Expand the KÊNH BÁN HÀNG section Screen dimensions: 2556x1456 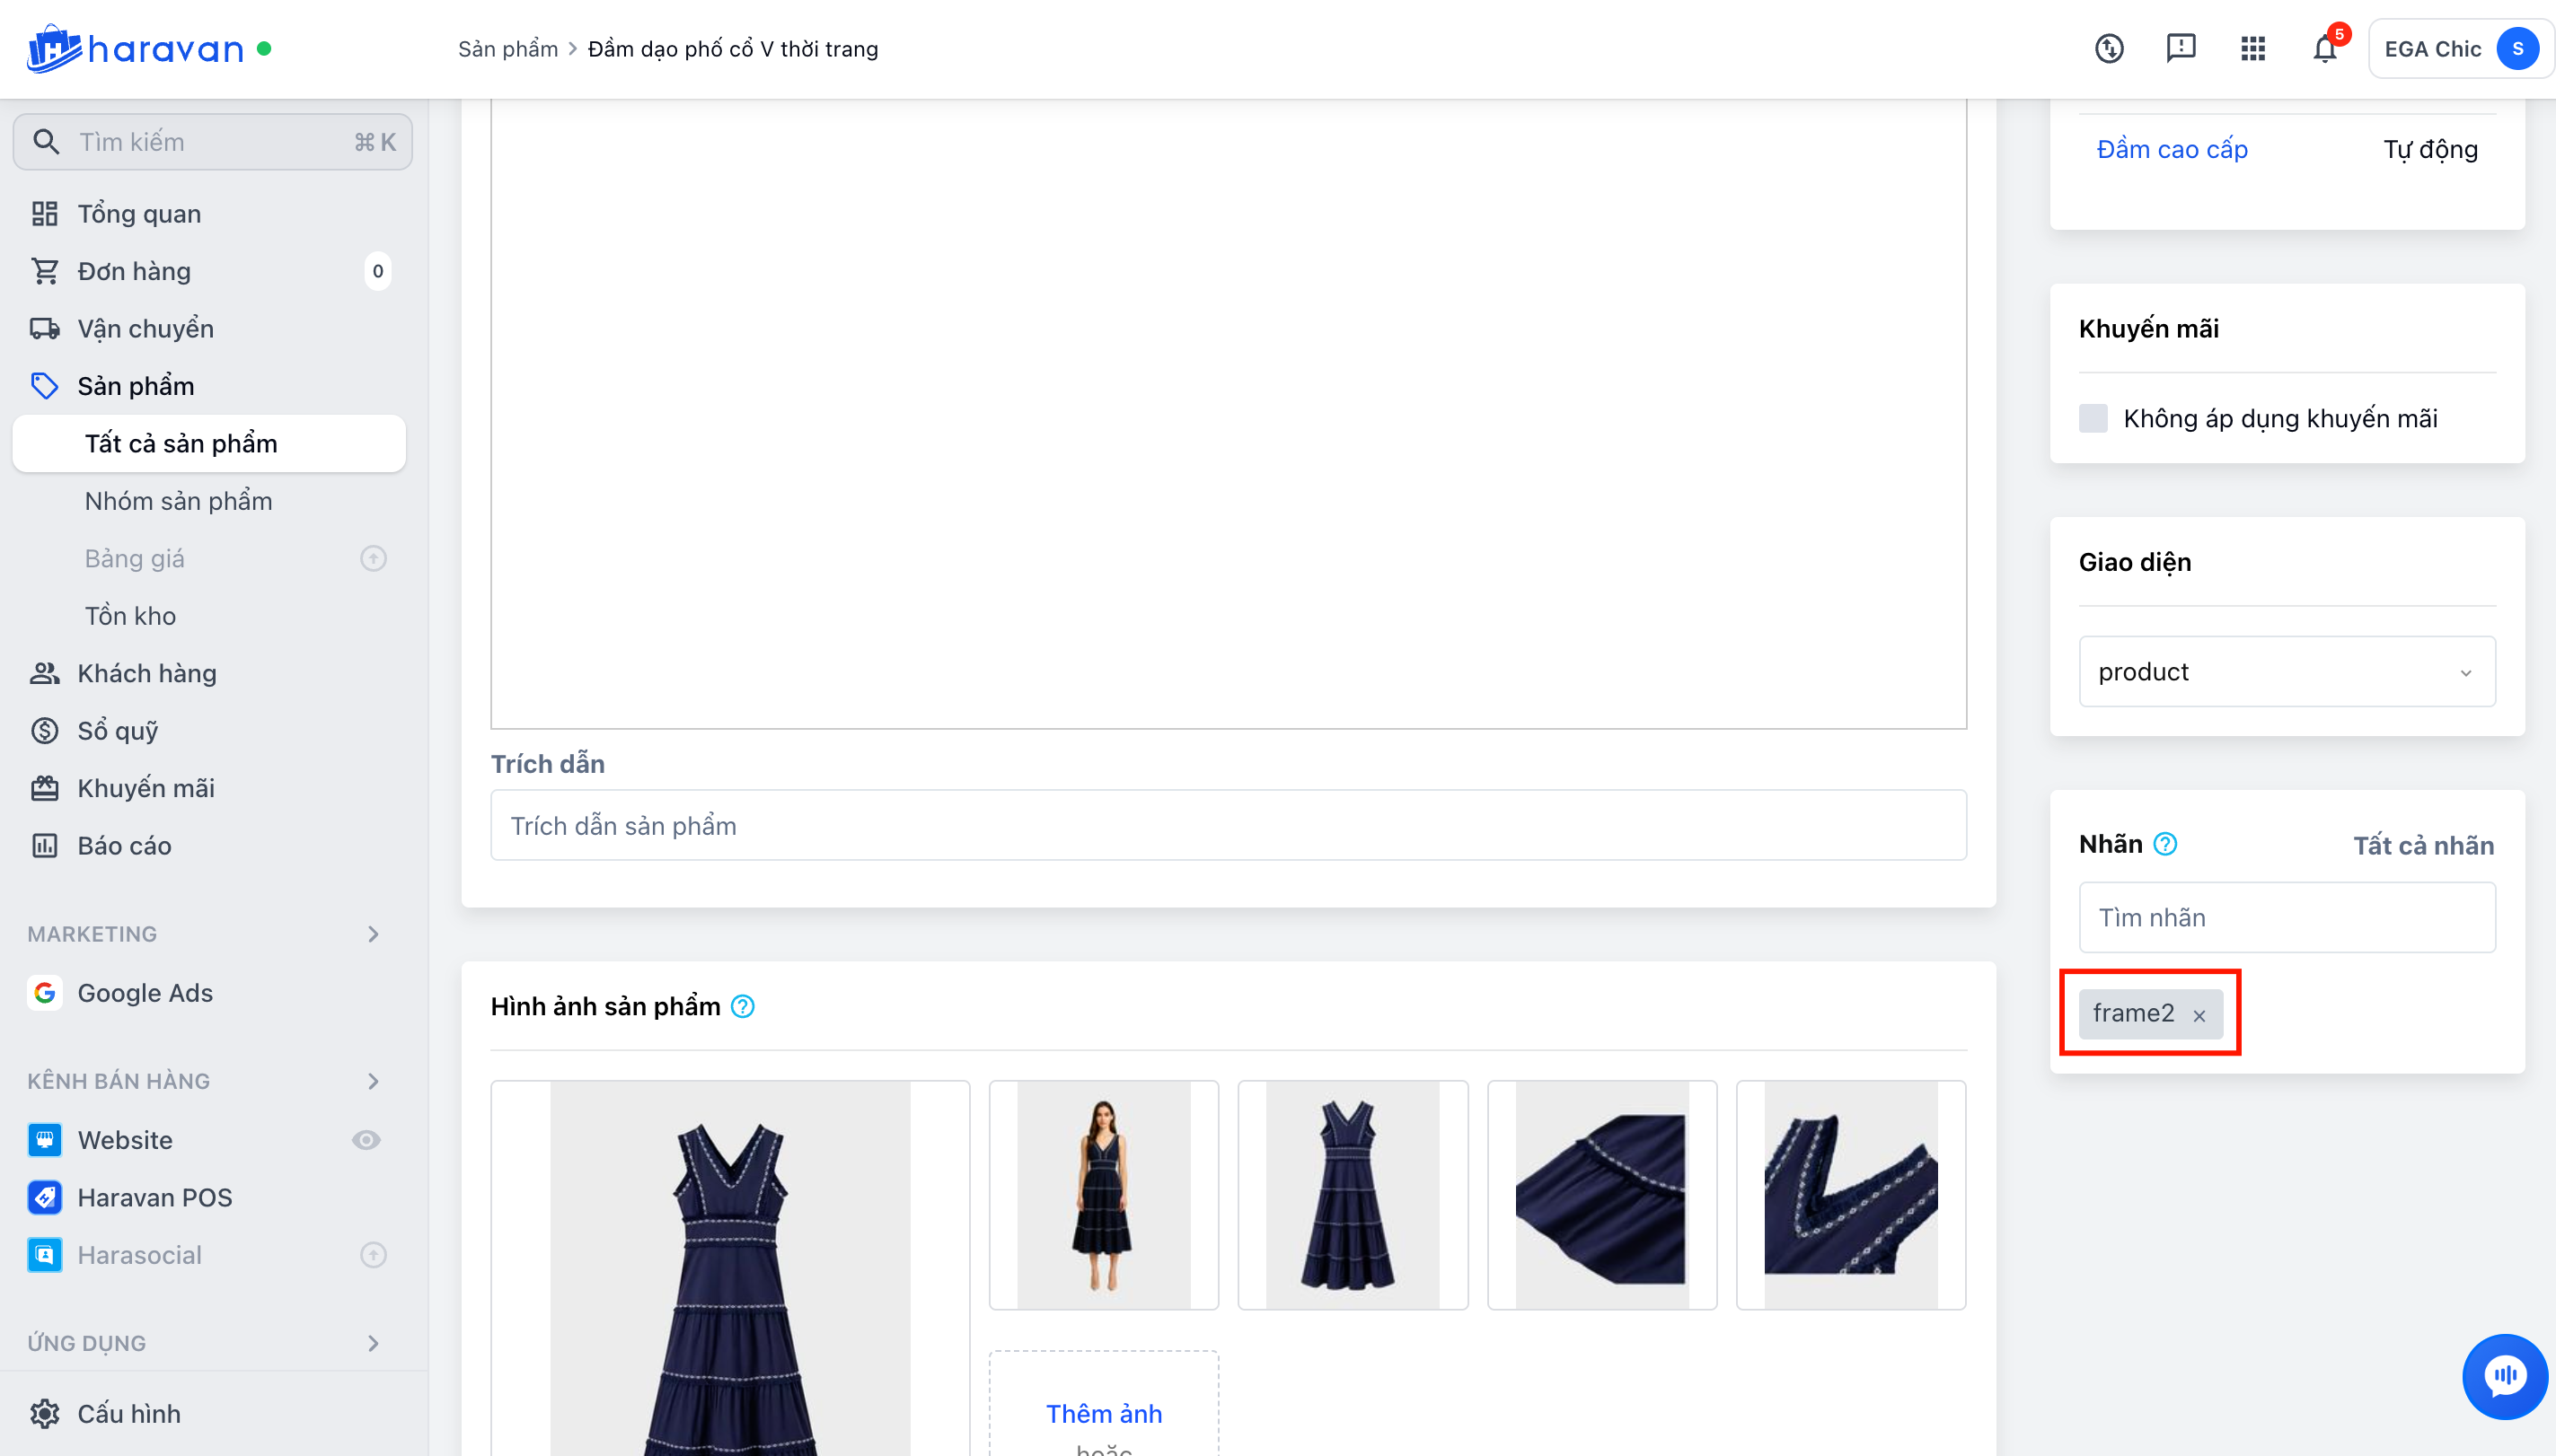point(372,1081)
